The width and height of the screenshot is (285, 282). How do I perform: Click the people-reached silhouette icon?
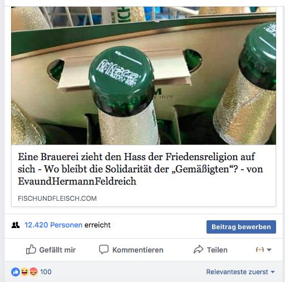coord(16,225)
